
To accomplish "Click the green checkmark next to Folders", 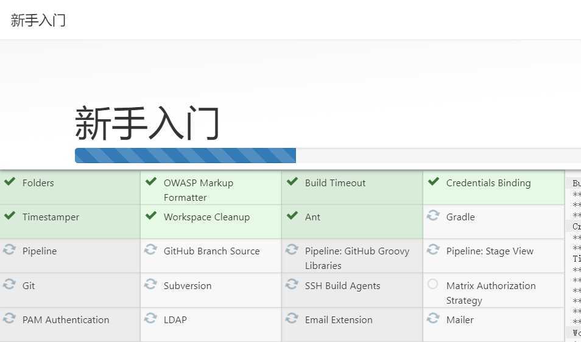I will click(10, 181).
